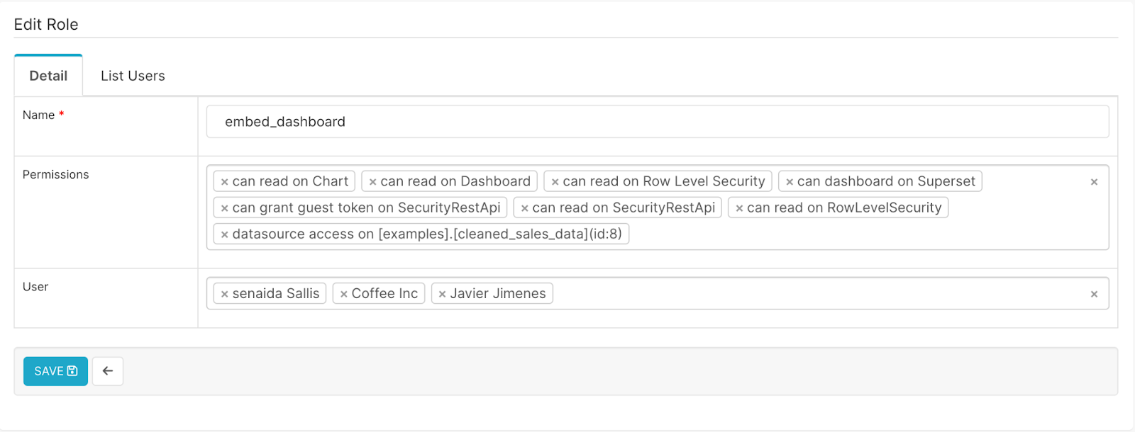The height and width of the screenshot is (432, 1135).
Task: Remove 'can read on RowLevelSecurity' permission tag
Action: click(739, 208)
